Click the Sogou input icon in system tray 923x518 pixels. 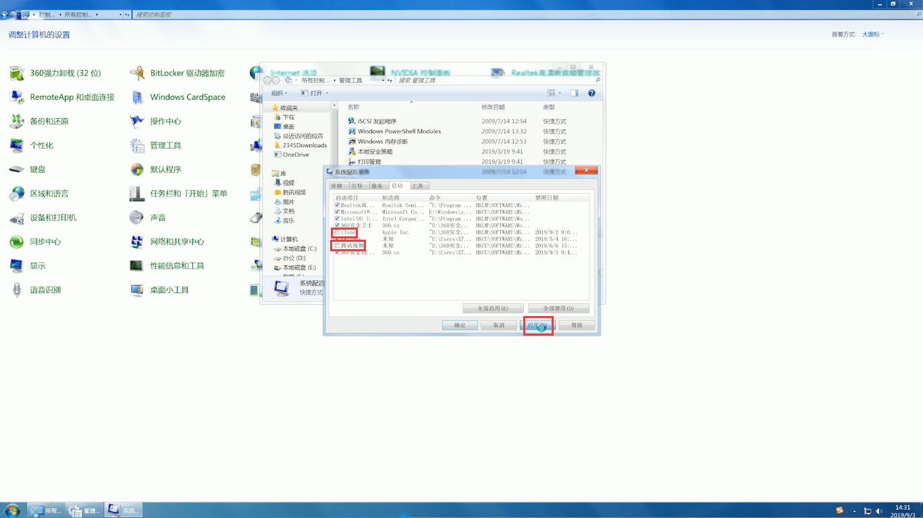(x=839, y=511)
